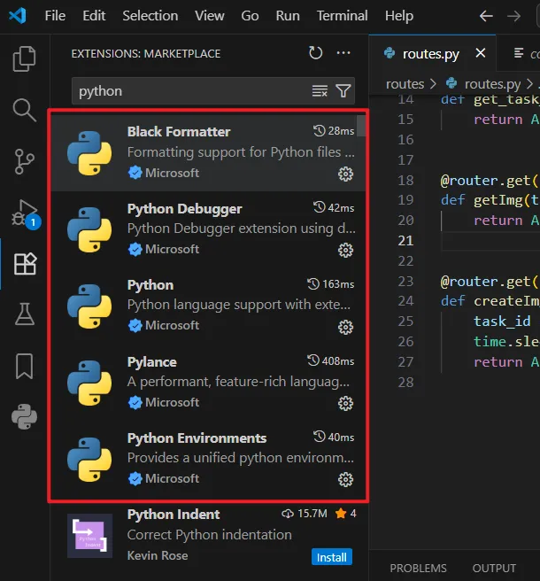Image resolution: width=540 pixels, height=581 pixels.
Task: Go forward using the right arrow
Action: click(x=513, y=16)
